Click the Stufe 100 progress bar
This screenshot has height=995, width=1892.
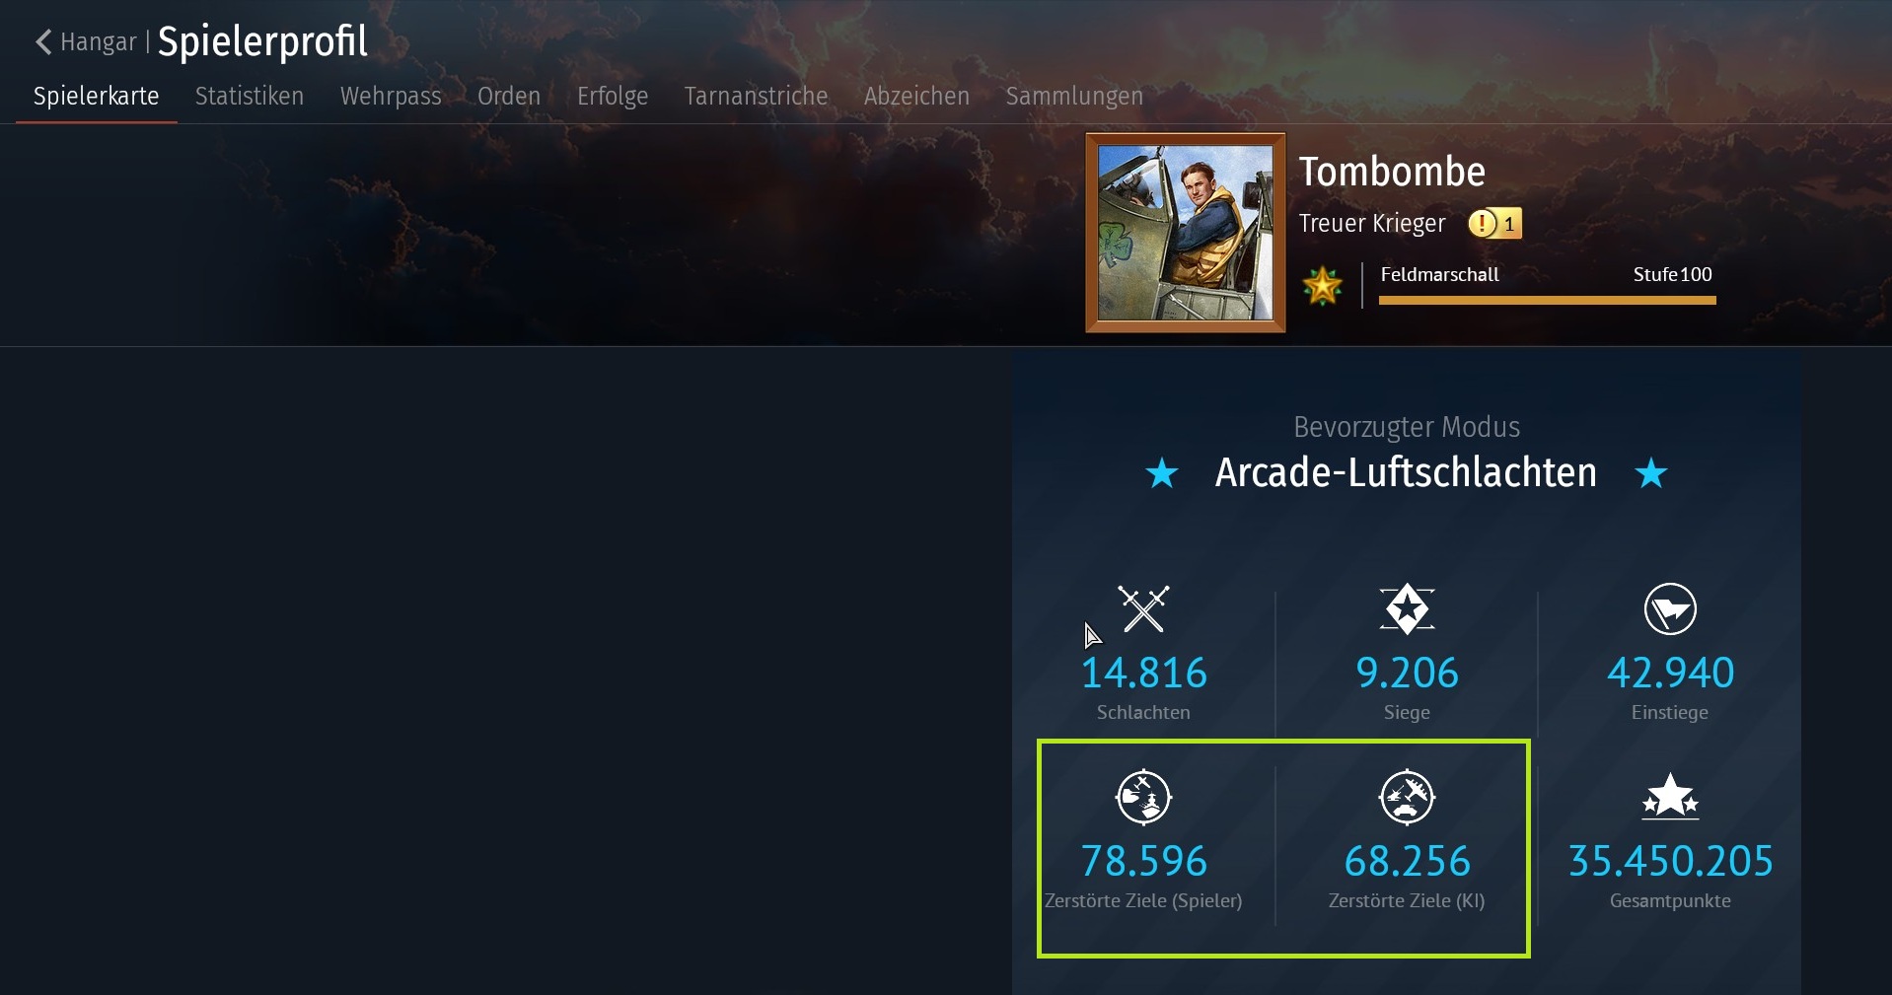(x=1547, y=300)
